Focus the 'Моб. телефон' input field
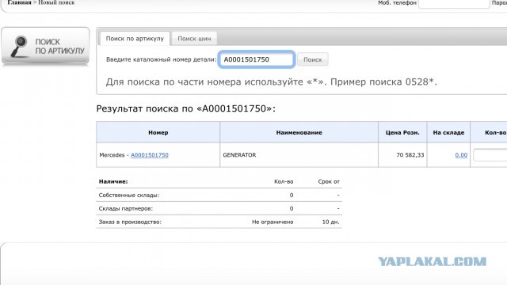 point(454,3)
